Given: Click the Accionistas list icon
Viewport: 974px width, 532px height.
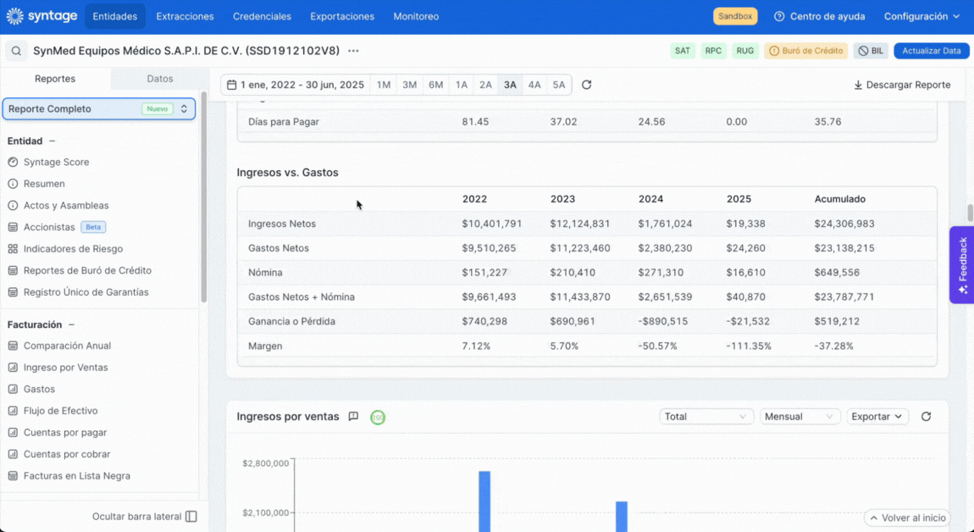Looking at the screenshot, I should point(13,228).
